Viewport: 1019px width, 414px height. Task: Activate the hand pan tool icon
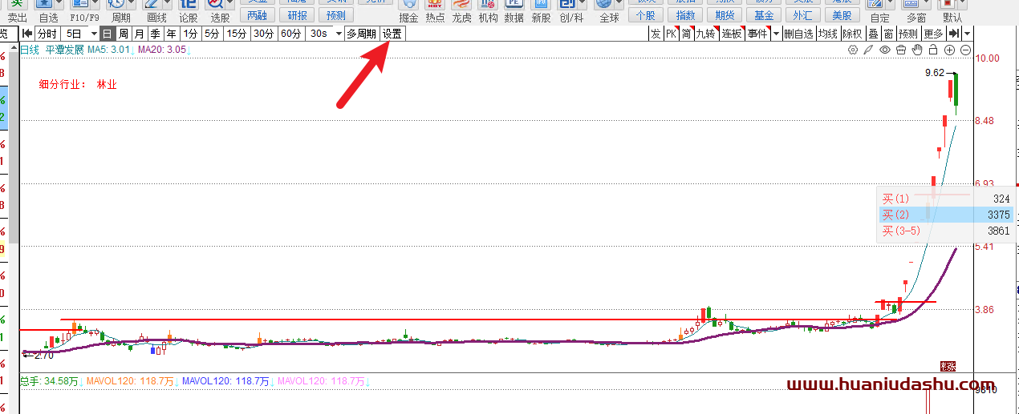(916, 50)
